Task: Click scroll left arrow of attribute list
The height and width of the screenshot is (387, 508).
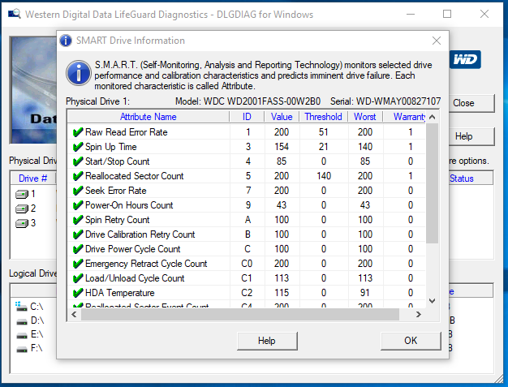Action: (x=74, y=315)
